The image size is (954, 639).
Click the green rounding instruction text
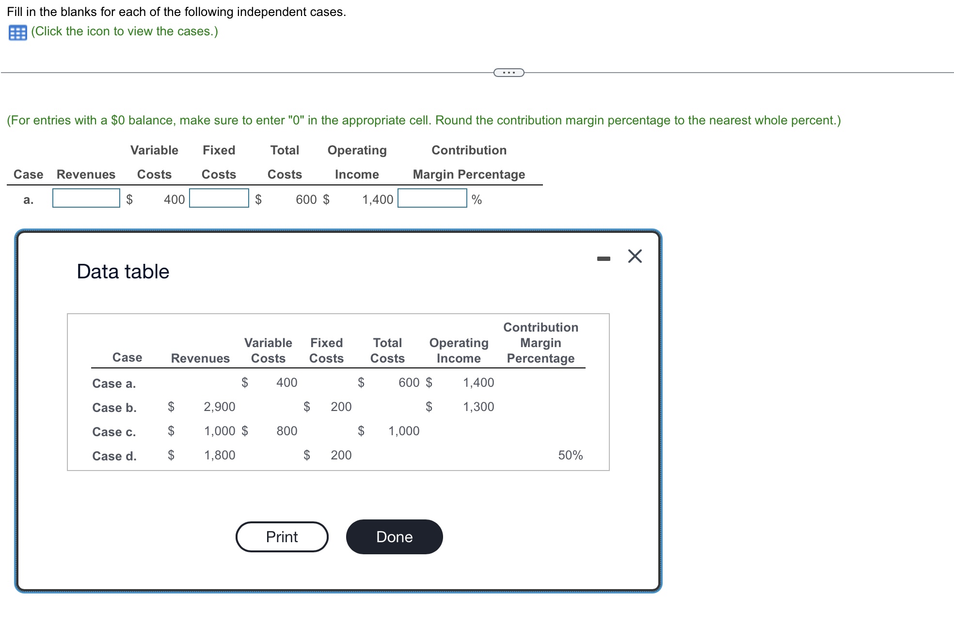[x=424, y=121]
